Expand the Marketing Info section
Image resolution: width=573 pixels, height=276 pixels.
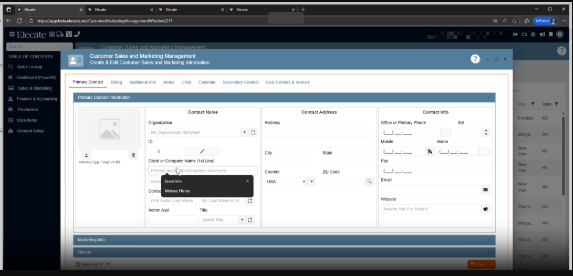[284, 240]
